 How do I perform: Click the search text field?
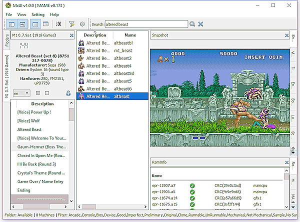coord(146,24)
